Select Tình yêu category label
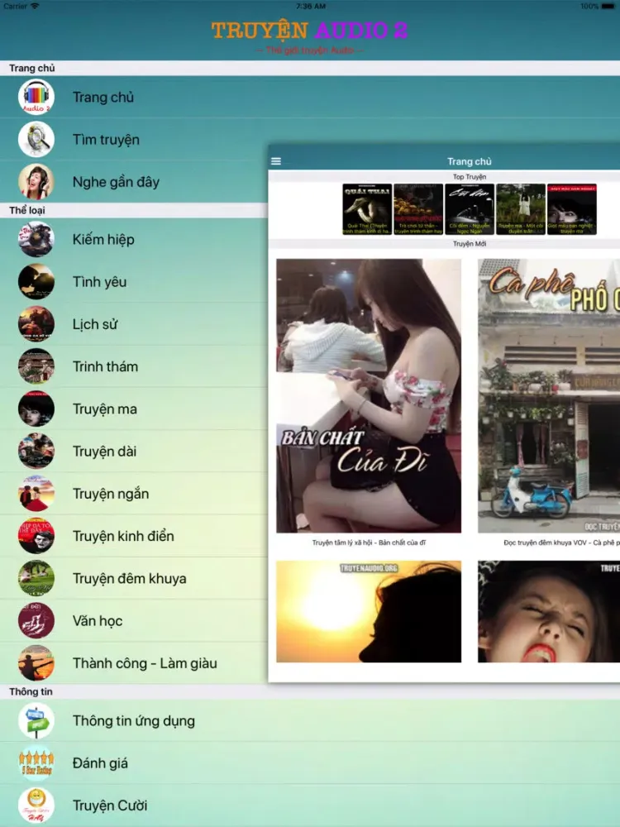 tap(100, 282)
